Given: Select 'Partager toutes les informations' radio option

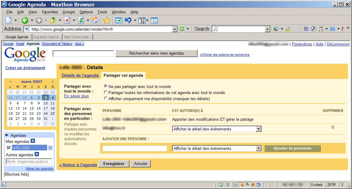Looking at the screenshot, I should 105,92.
